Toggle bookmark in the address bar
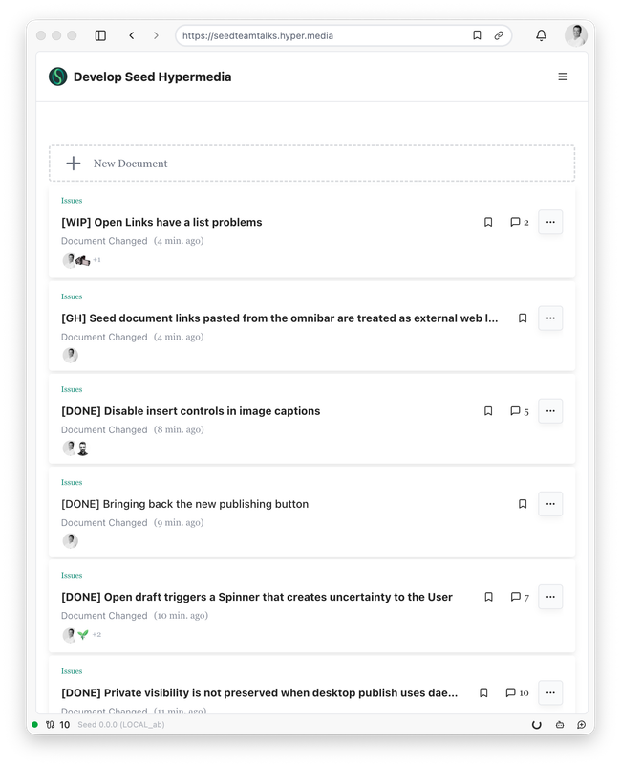Viewport: 621px width, 767px height. [477, 35]
